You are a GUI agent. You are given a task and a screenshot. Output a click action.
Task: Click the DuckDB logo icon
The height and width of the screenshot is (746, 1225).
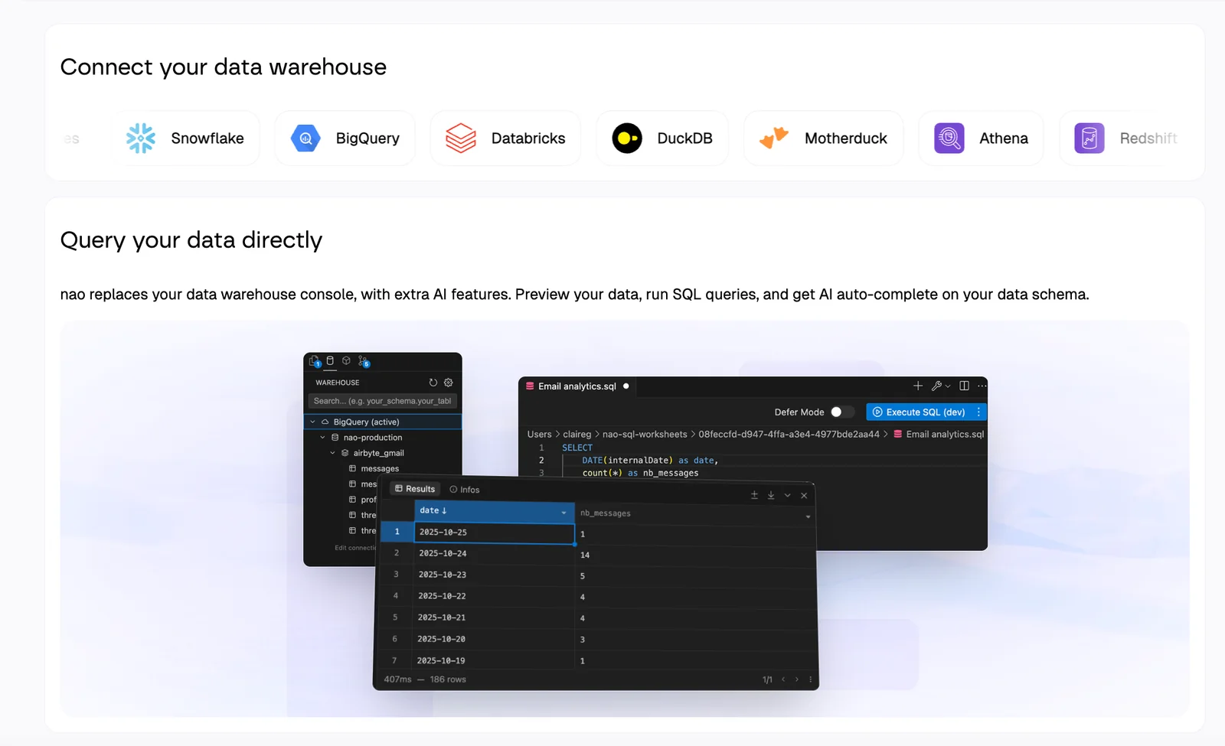tap(627, 138)
